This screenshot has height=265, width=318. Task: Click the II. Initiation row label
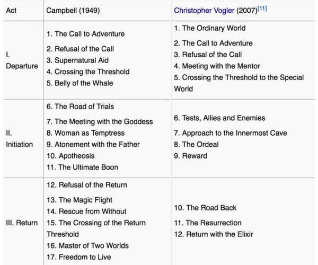19,139
